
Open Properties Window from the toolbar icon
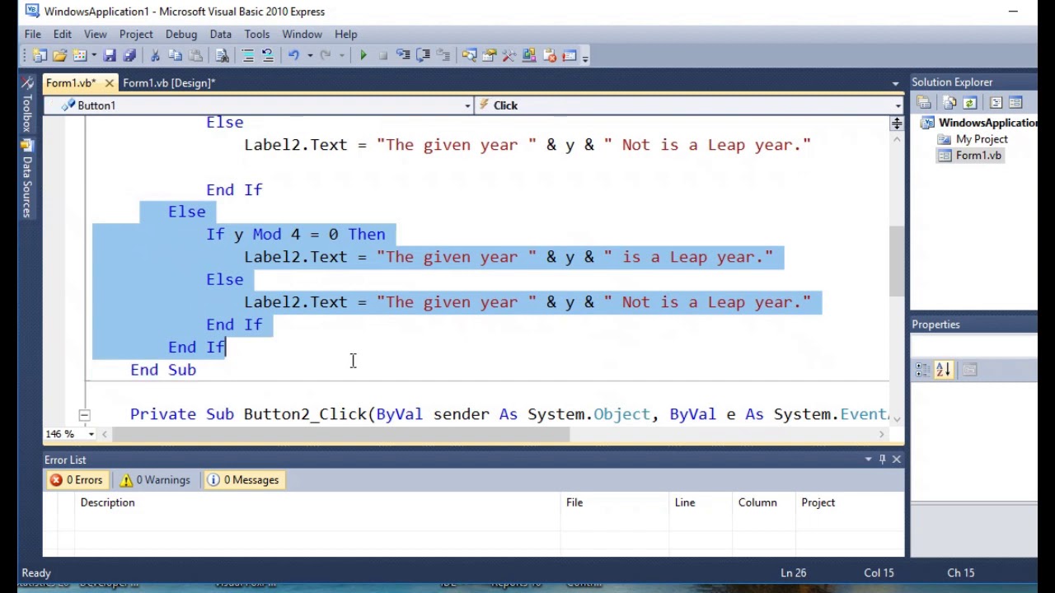click(489, 55)
